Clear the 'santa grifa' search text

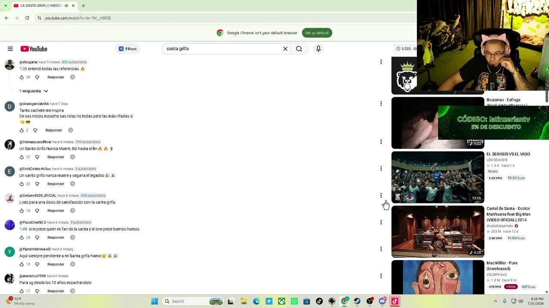point(285,49)
